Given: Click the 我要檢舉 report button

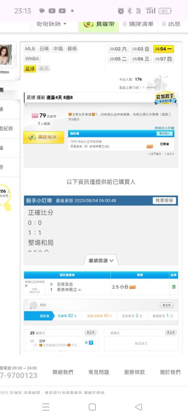Looking at the screenshot, I should 164,200.
